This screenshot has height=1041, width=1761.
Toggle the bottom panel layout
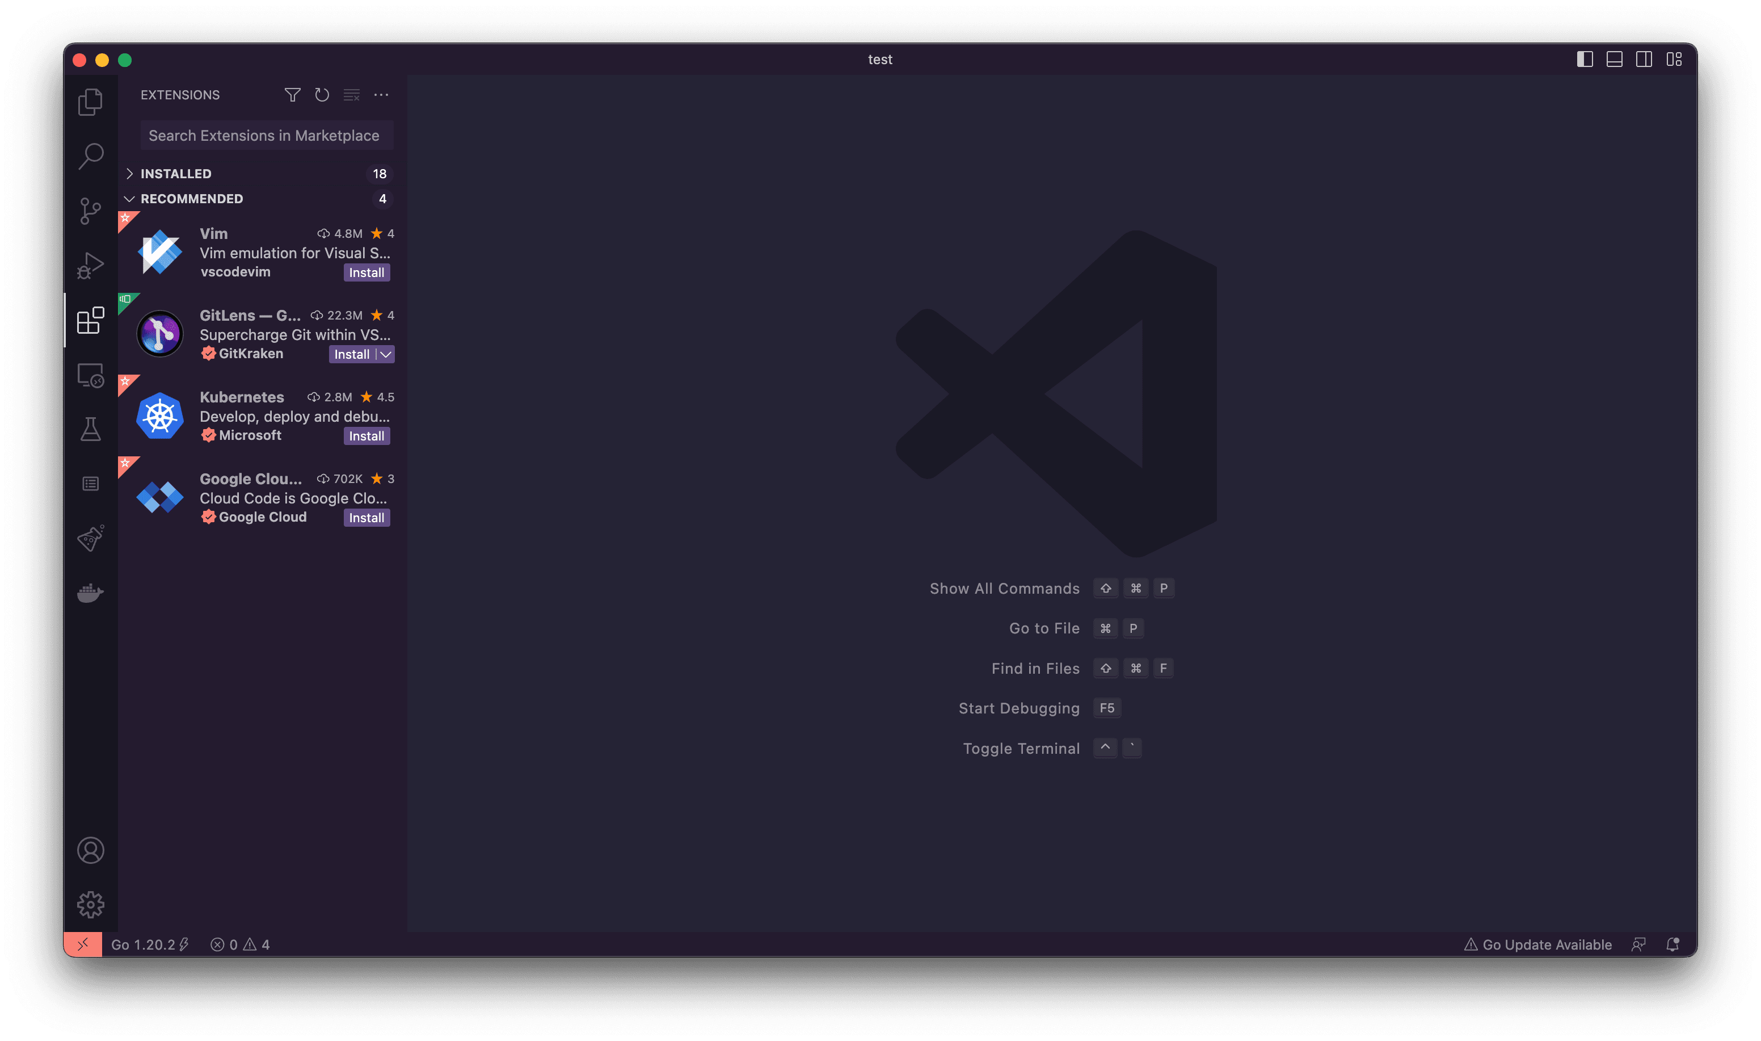click(x=1614, y=60)
